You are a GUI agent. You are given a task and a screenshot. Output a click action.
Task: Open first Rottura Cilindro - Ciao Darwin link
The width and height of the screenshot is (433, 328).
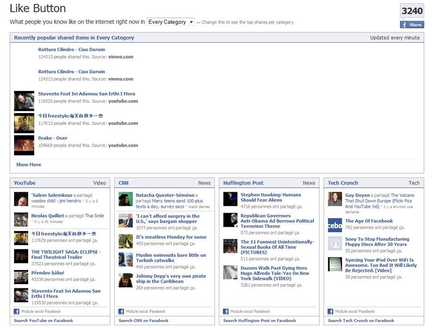tap(71, 49)
